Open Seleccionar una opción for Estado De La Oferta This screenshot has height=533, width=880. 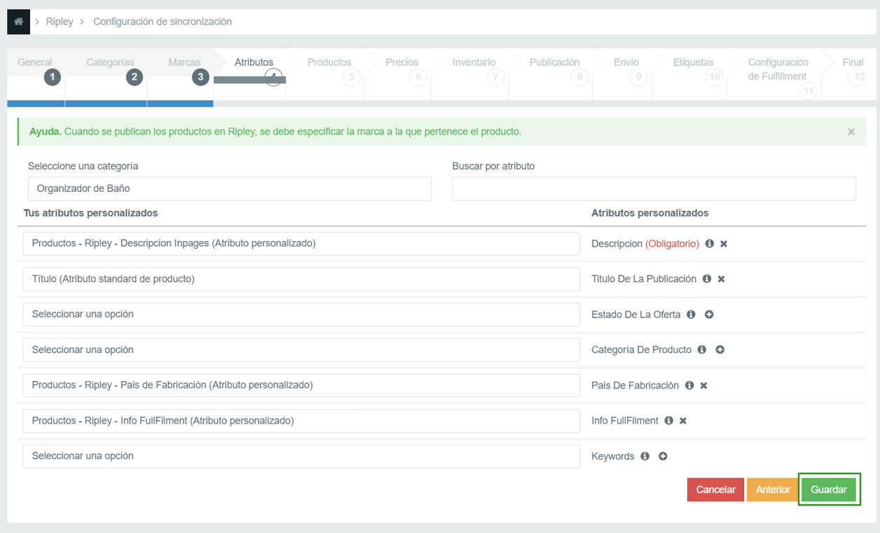coord(301,314)
